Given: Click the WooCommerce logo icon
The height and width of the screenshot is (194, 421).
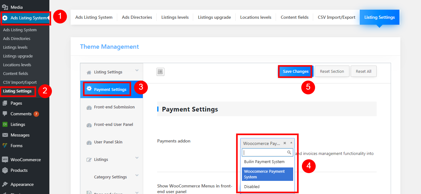Looking at the screenshot, I should (x=5, y=160).
